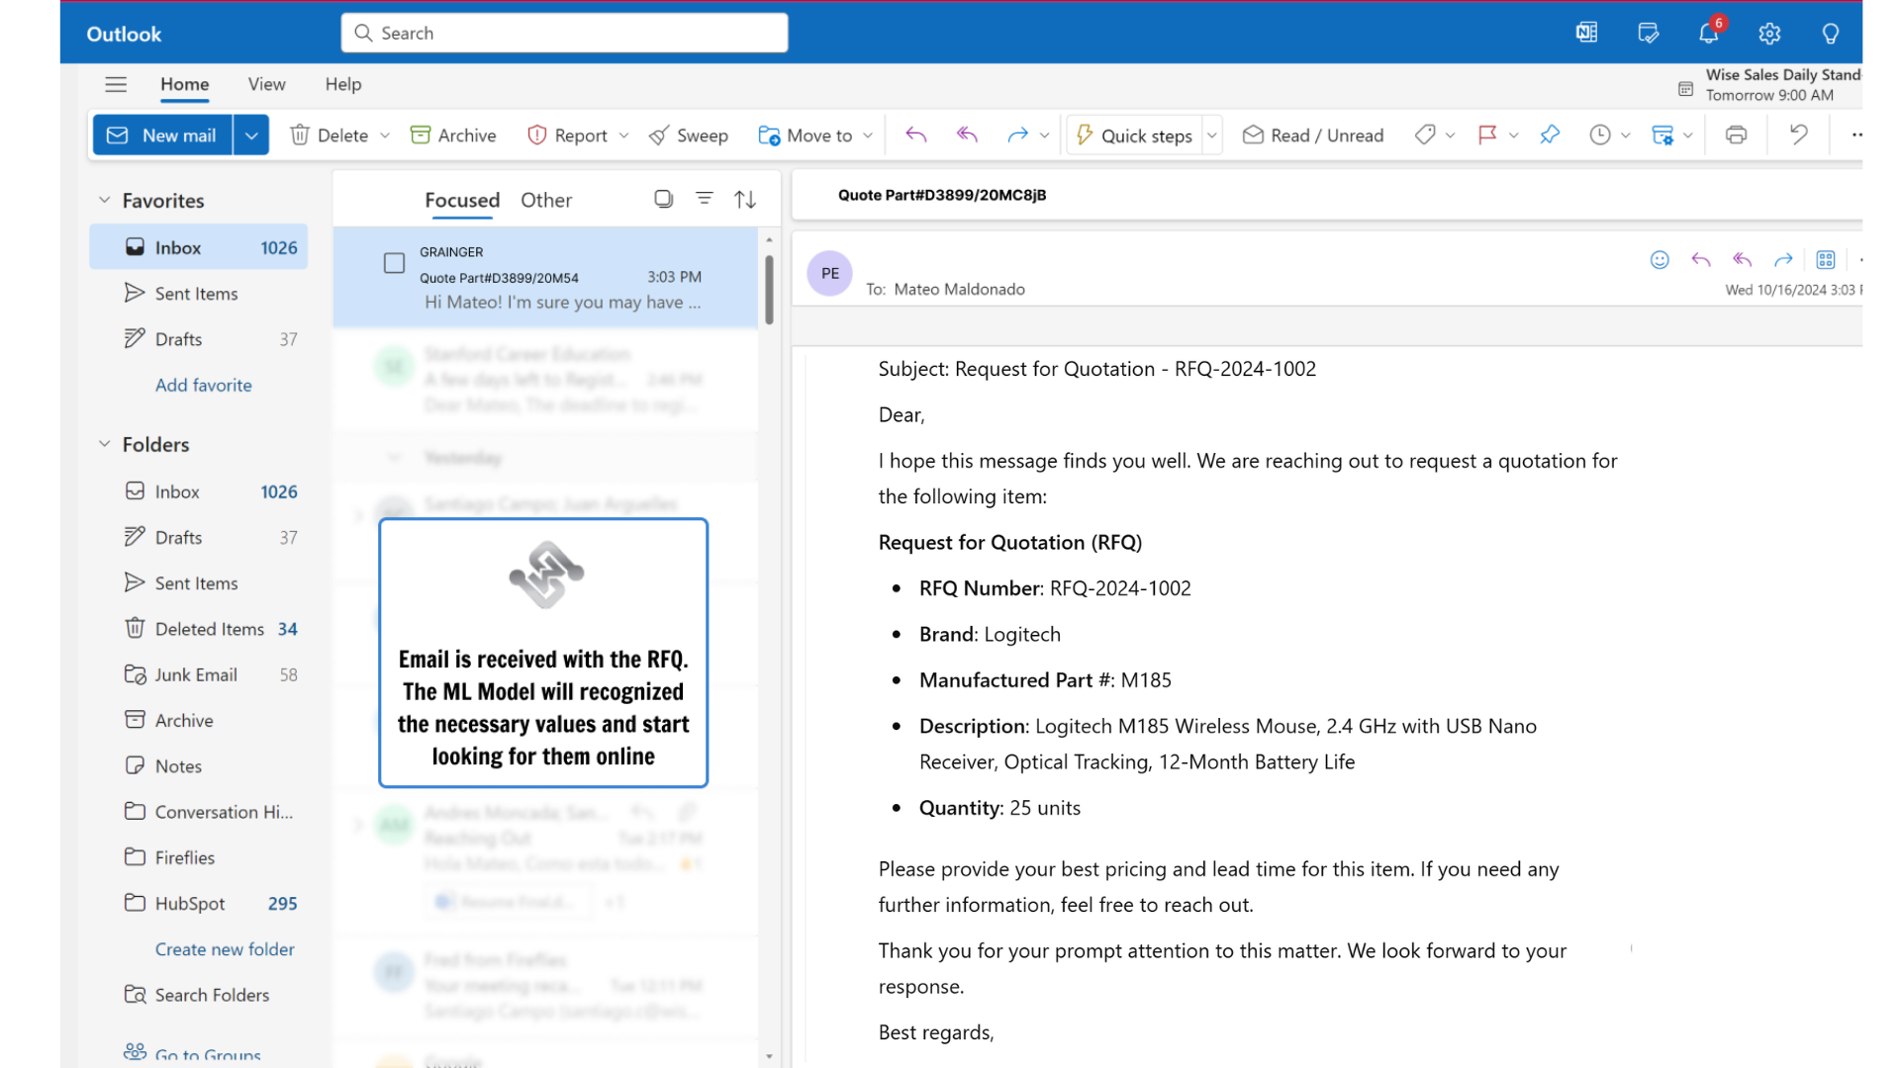Viewport: 1900px width, 1068px height.
Task: Collapse the Favorites section
Action: tap(104, 201)
